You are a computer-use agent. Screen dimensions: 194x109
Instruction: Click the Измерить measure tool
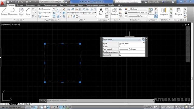164,12
